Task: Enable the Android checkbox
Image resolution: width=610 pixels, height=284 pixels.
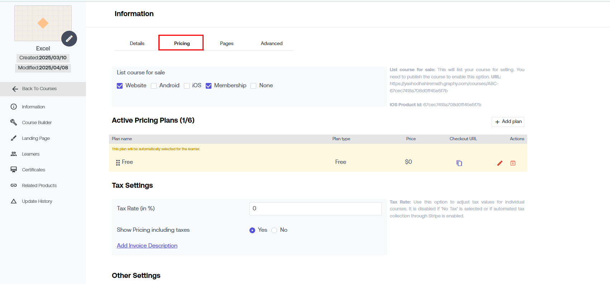Action: (x=154, y=86)
